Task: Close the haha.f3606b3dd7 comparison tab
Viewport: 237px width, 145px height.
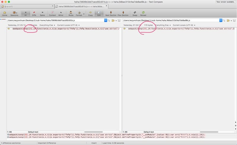Action: point(106,6)
